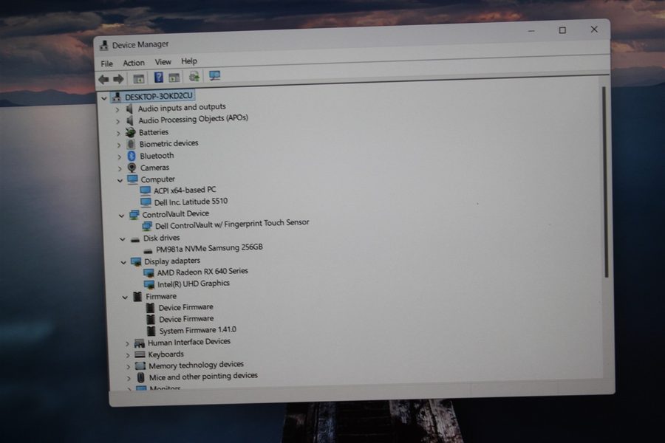The width and height of the screenshot is (665, 443).
Task: Select the first Device Firmware entry
Action: [x=185, y=307]
